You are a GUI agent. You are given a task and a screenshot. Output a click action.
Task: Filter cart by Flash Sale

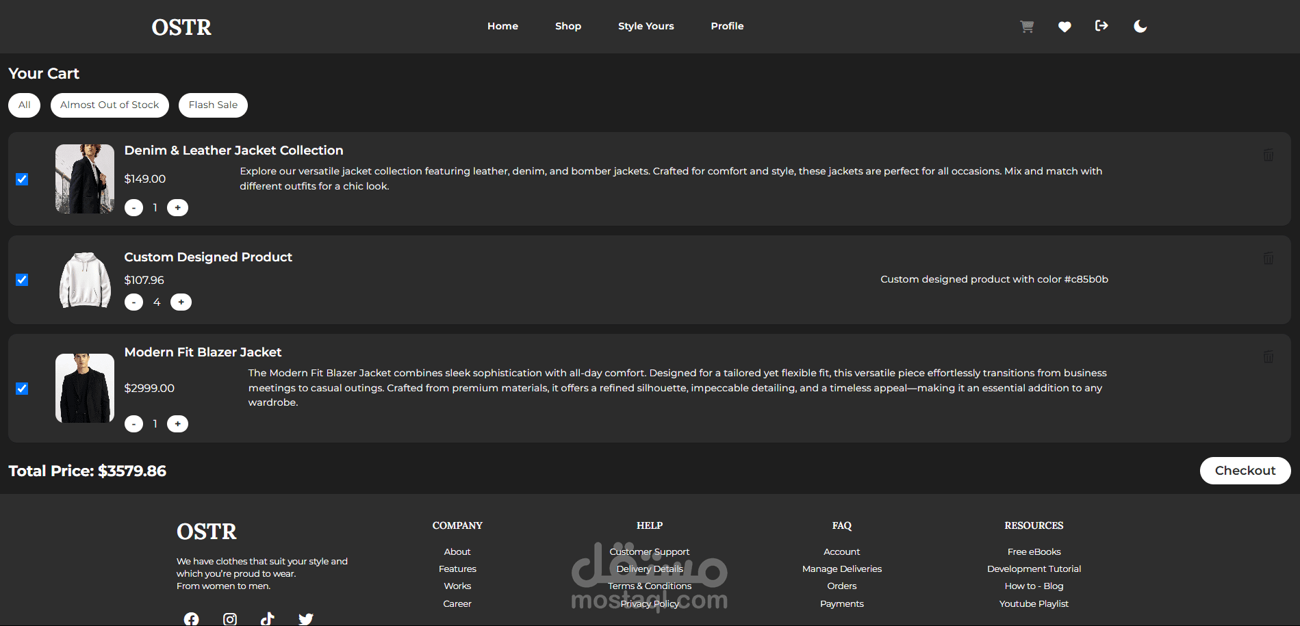pyautogui.click(x=213, y=105)
